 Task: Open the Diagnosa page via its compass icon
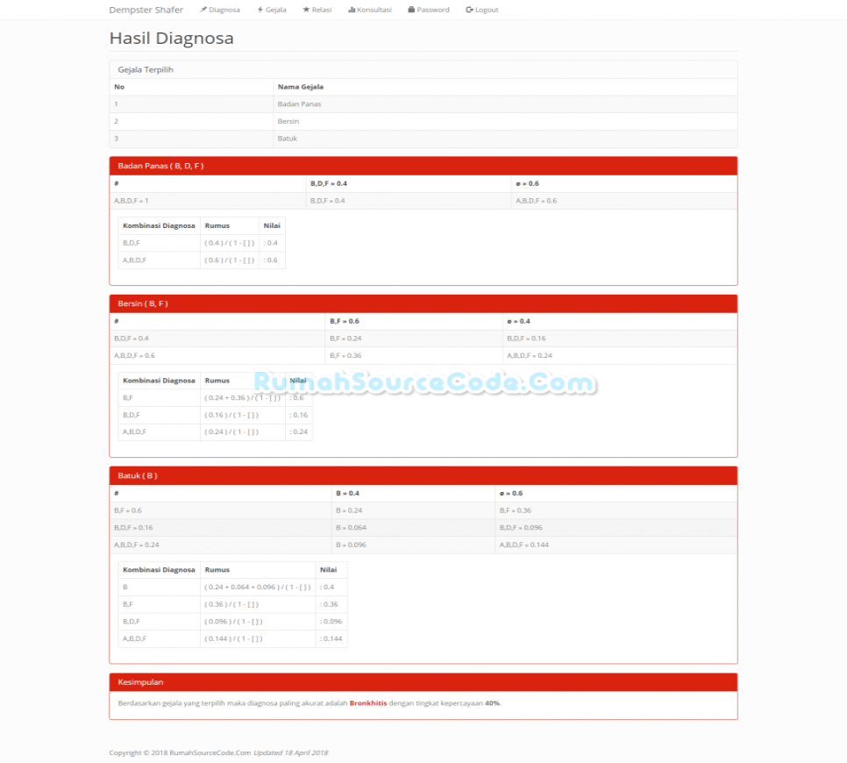203,10
